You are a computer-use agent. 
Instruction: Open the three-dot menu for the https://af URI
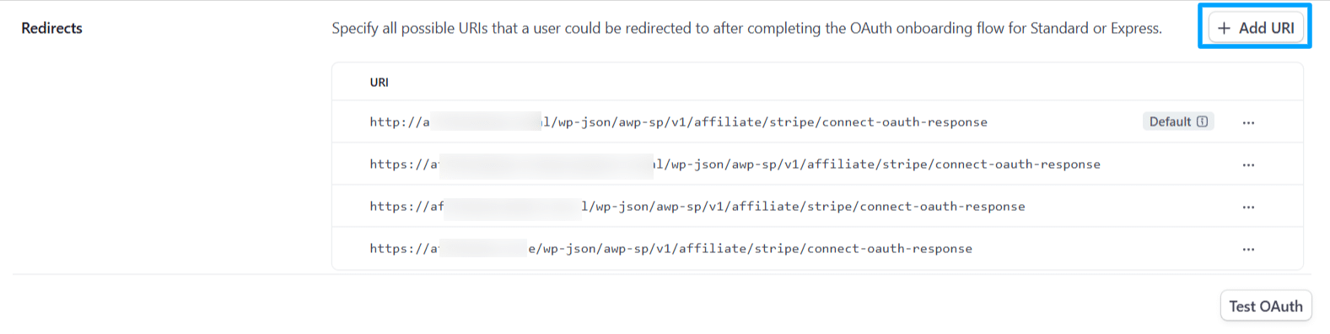[1248, 207]
